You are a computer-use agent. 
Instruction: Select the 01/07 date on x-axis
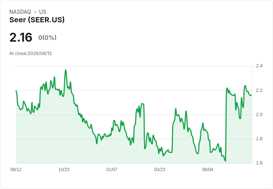point(112,170)
